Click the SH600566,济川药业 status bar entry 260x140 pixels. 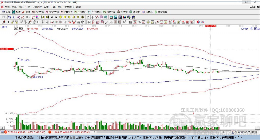(x=245, y=132)
